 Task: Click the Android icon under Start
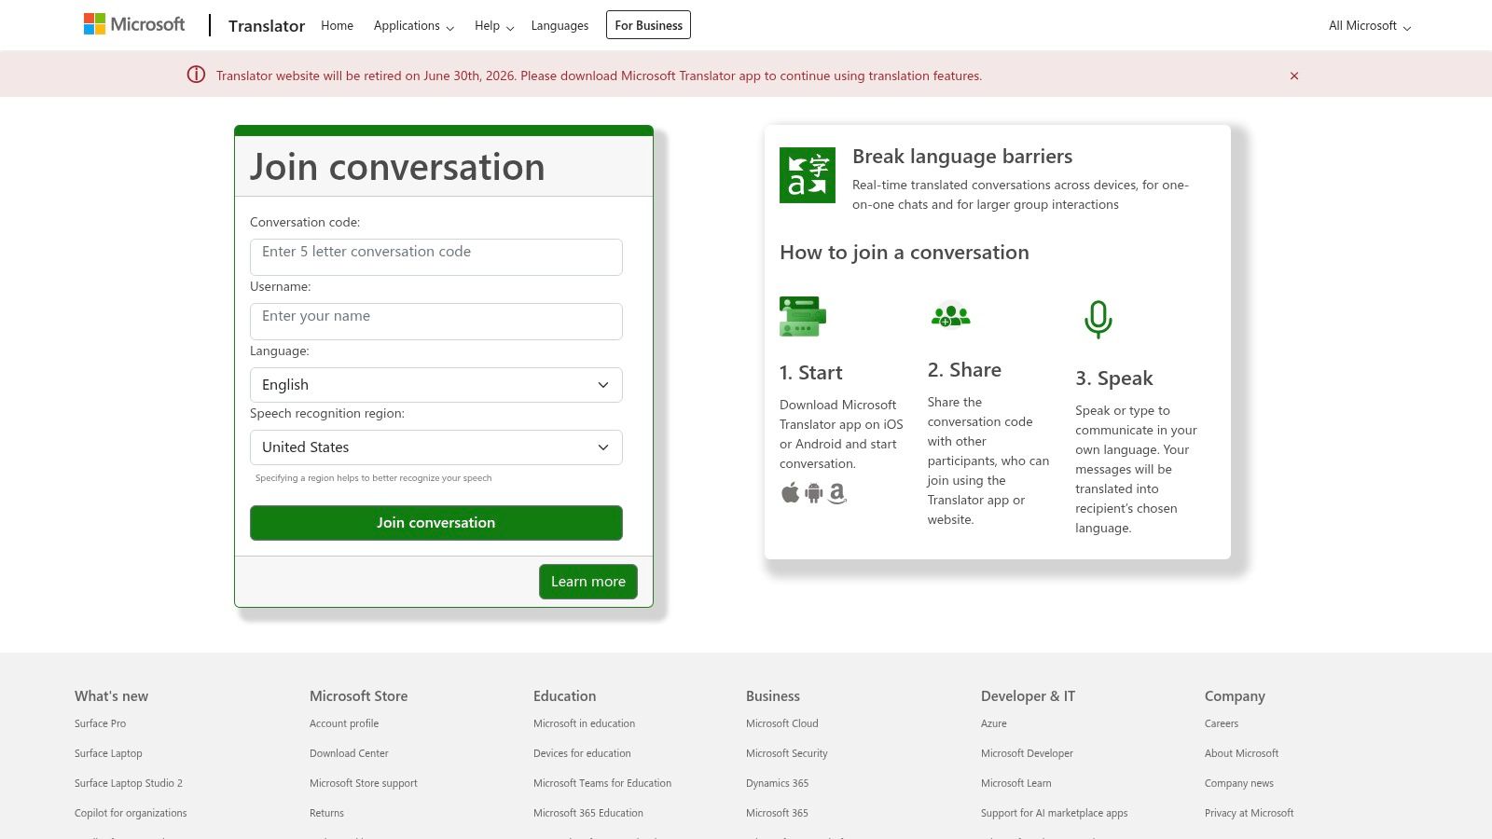click(811, 493)
